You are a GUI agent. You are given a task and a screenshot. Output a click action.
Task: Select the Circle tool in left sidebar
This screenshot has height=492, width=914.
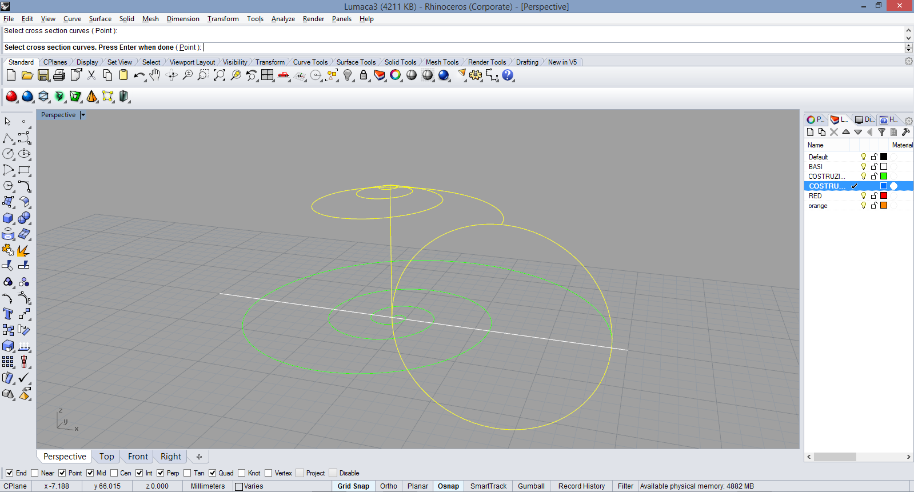point(8,154)
